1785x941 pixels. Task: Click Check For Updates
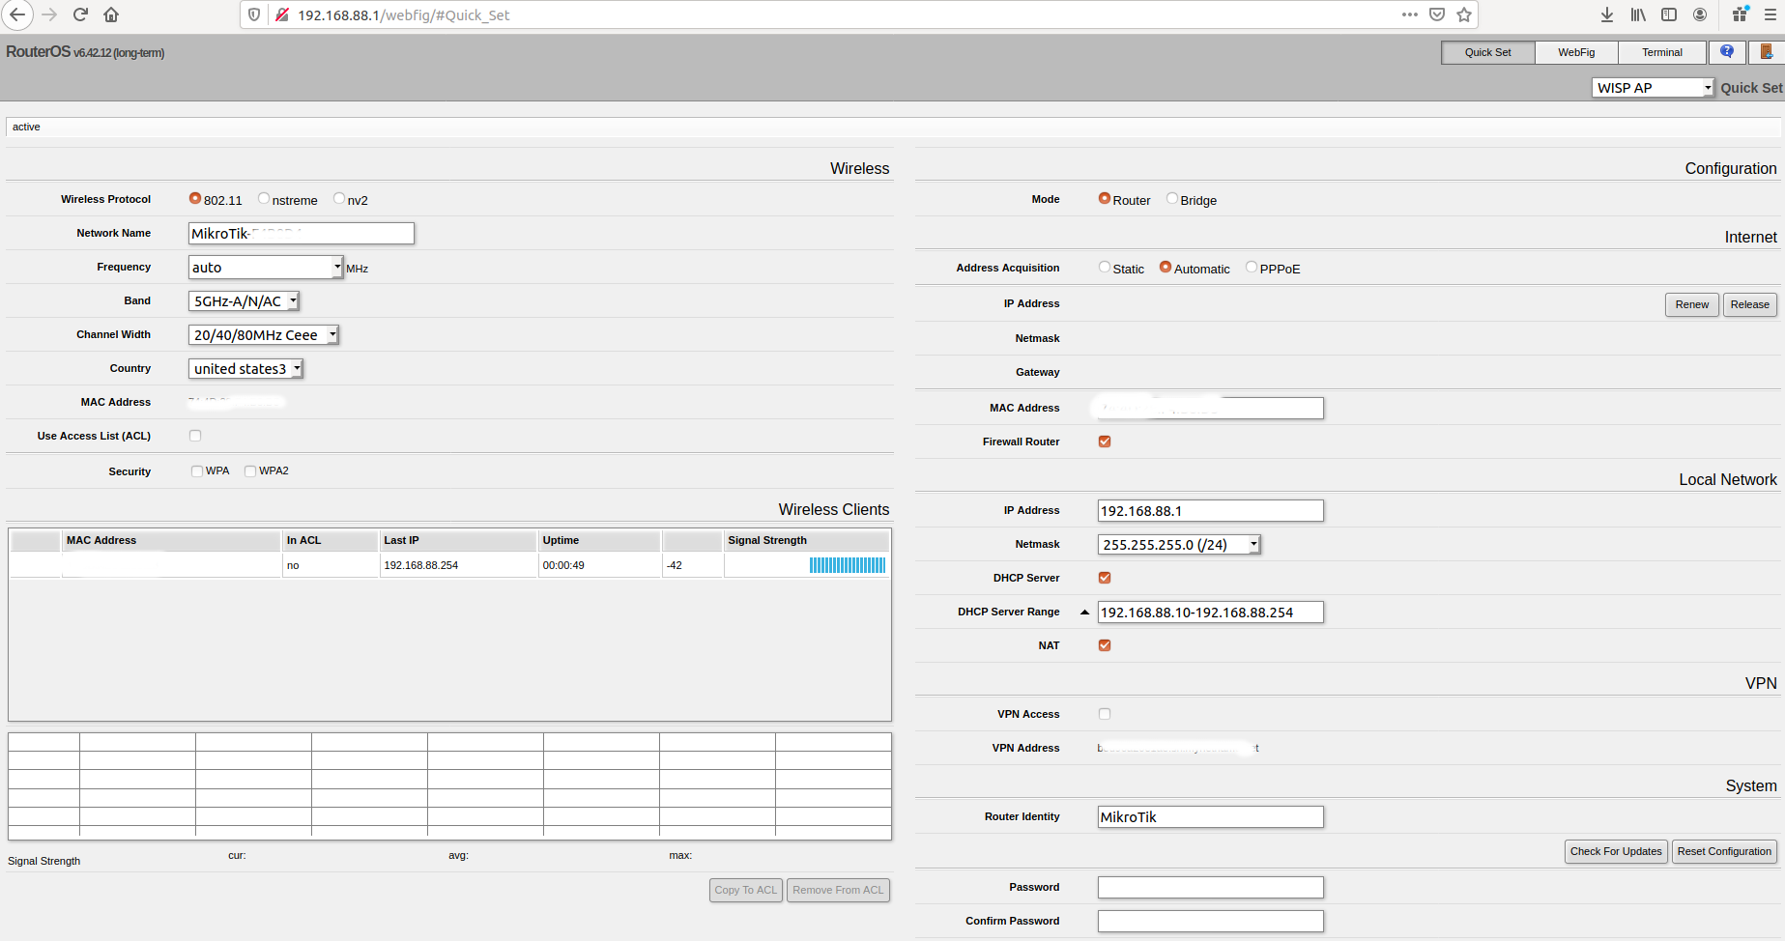[x=1616, y=851]
